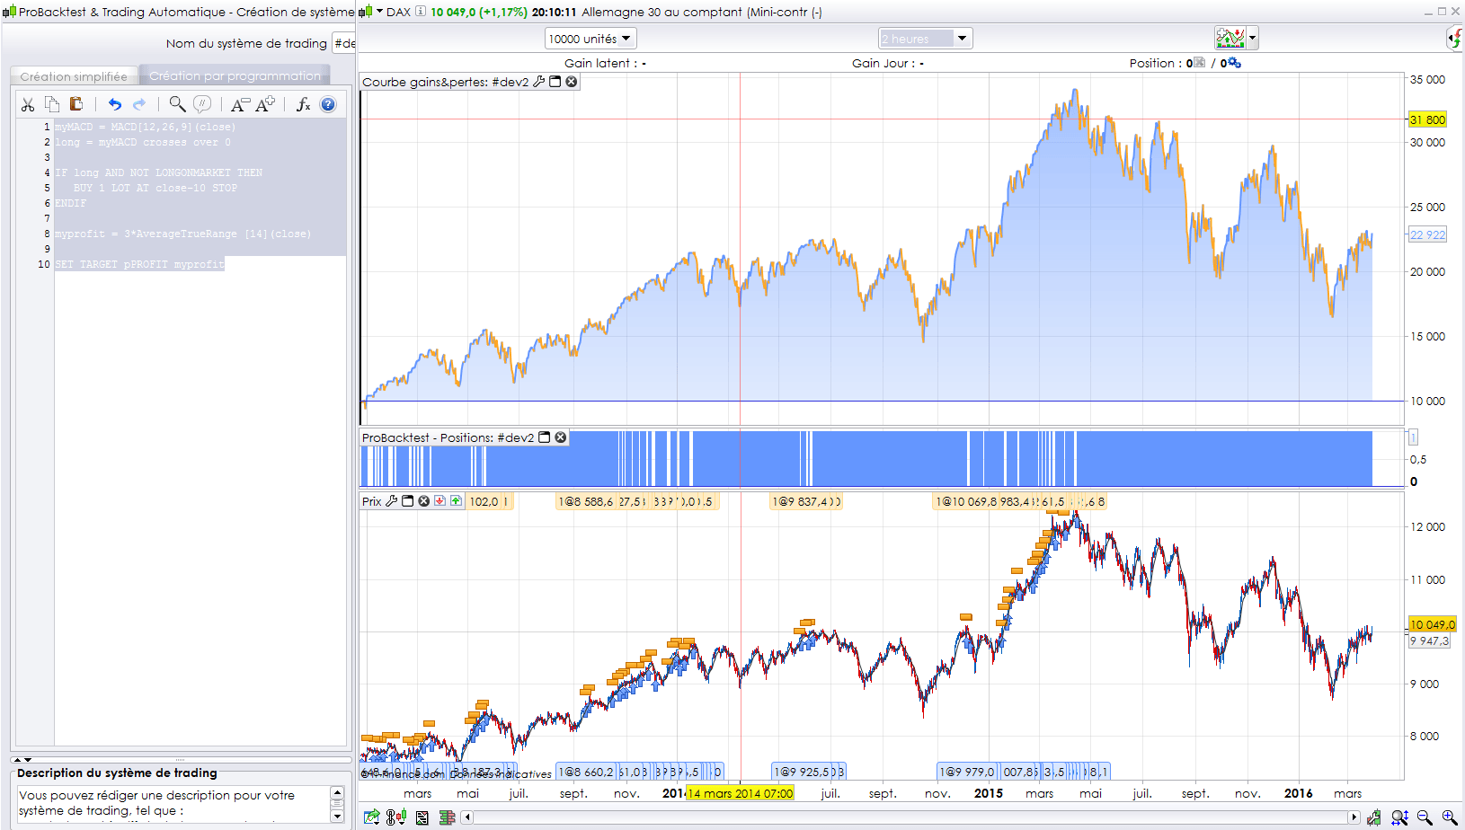The width and height of the screenshot is (1465, 830).
Task: Increase the editor font size
Action: 265,104
